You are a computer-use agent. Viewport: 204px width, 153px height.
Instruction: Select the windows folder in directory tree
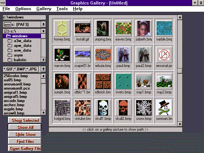[20, 36]
